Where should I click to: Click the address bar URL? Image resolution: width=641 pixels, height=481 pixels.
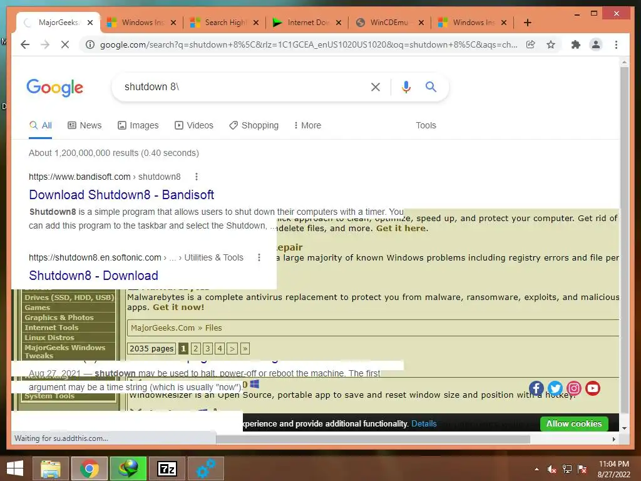tap(309, 44)
